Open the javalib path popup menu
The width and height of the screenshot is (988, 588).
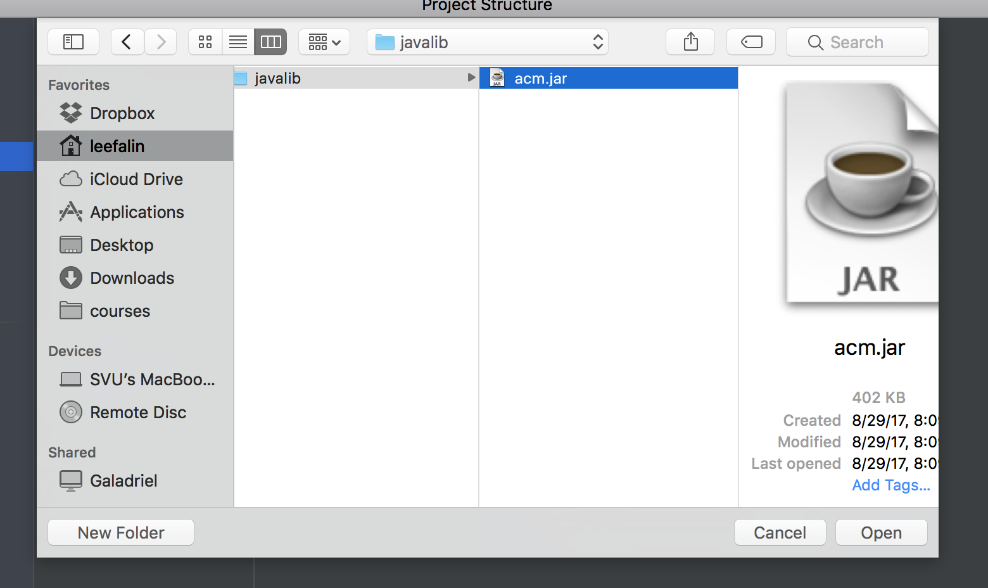(x=488, y=42)
